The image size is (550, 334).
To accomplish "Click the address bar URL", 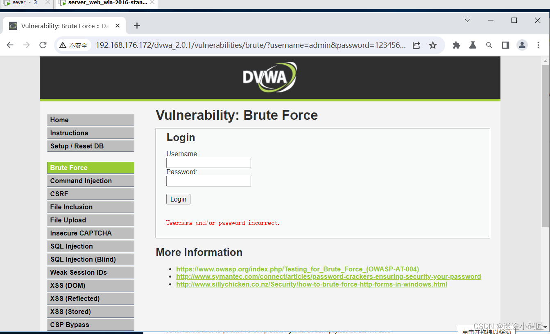I will [x=251, y=45].
